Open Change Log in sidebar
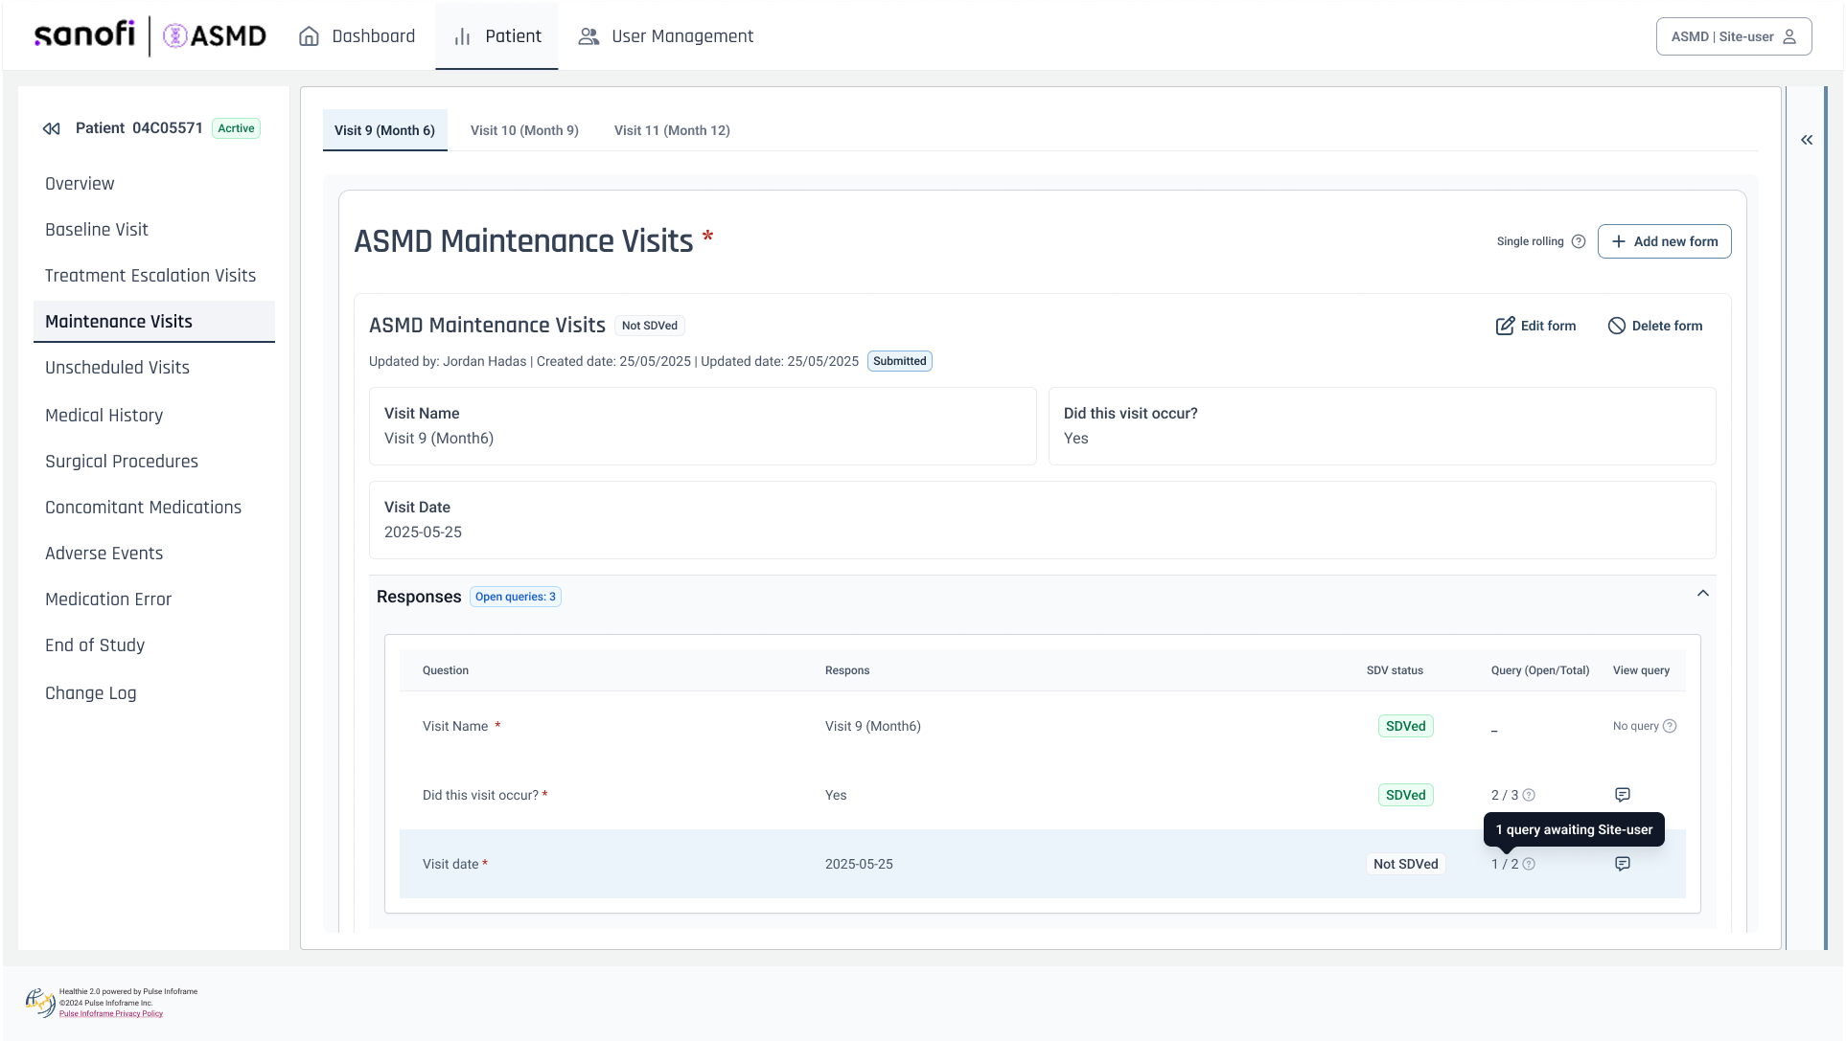Viewport: 1846px width, 1041px height. (90, 693)
